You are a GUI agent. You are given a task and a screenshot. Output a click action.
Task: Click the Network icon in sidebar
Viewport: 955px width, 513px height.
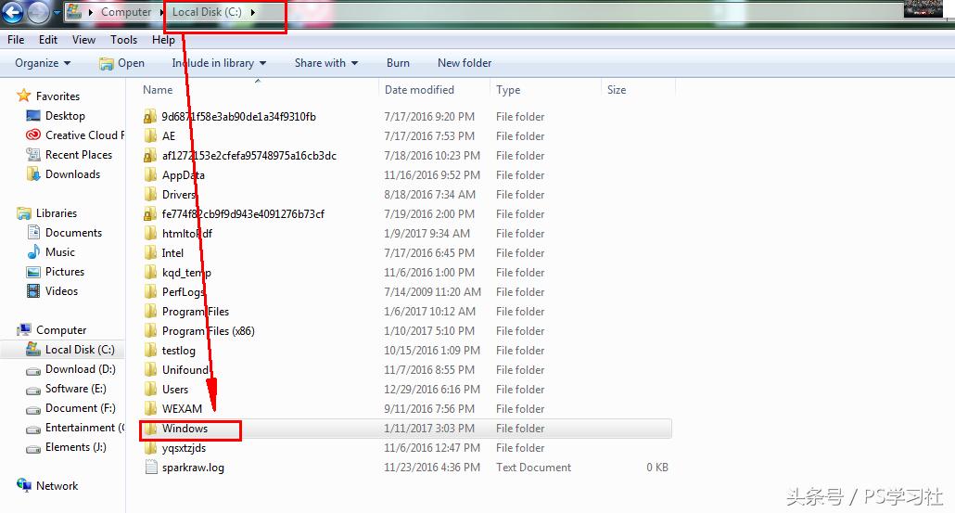tap(24, 485)
